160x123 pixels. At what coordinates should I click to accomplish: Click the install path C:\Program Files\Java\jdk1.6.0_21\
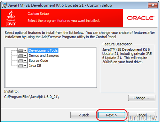[x=32, y=97]
